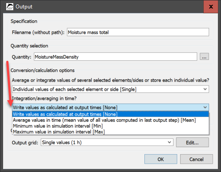221x172 pixels.
Task: Edit the Filename field 'Moisture mass total'
Action: tap(138, 32)
